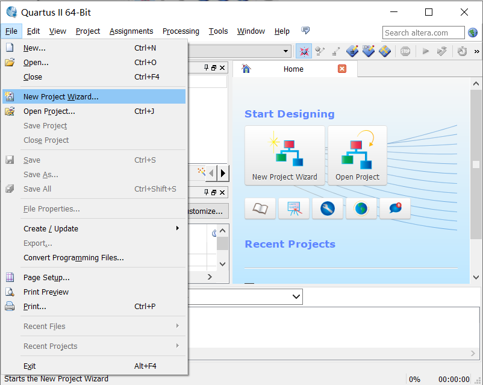Choose Print Preview from File menu
This screenshot has width=483, height=385.
tap(94, 292)
